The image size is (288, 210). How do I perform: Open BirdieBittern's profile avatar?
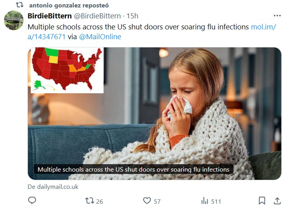[14, 20]
